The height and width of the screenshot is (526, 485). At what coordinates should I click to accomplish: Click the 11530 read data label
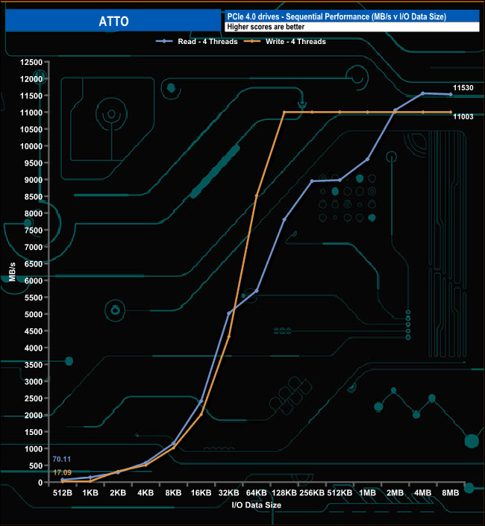pyautogui.click(x=465, y=88)
